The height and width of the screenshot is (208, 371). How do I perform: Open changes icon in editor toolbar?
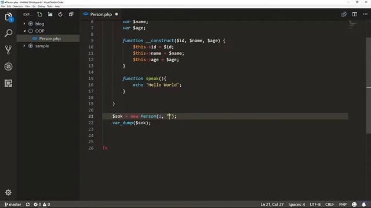pos(344,14)
